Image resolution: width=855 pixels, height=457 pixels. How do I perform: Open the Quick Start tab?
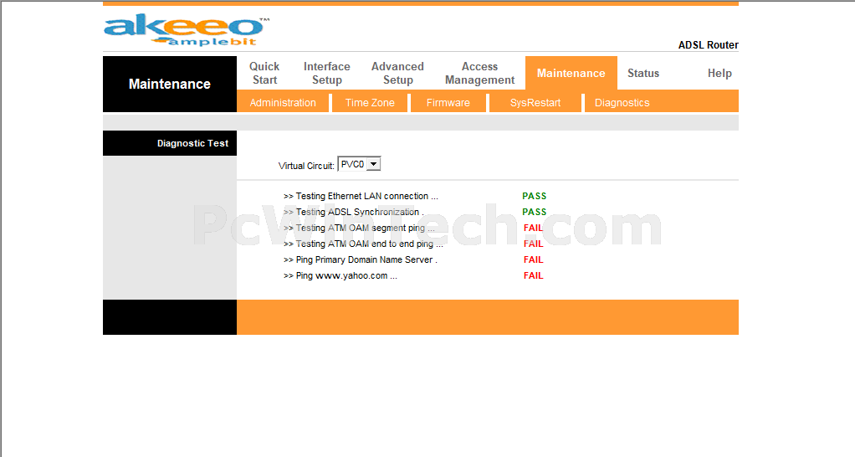264,73
